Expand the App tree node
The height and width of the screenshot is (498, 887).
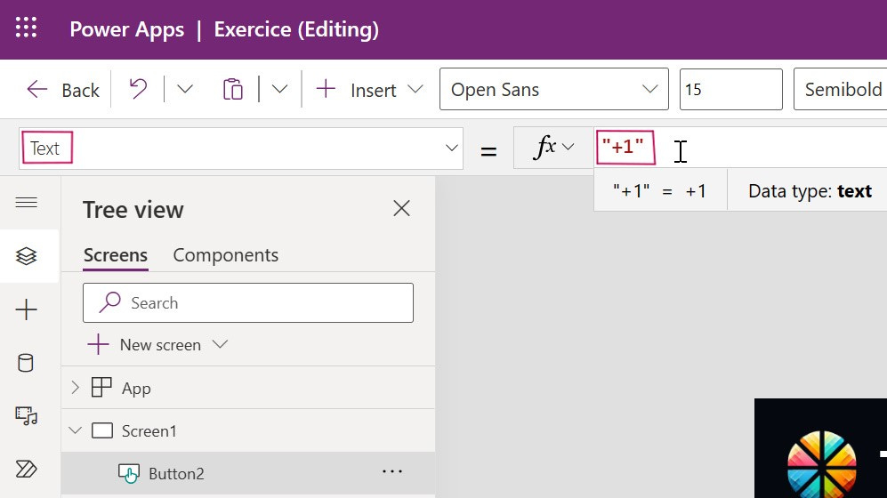tap(76, 388)
